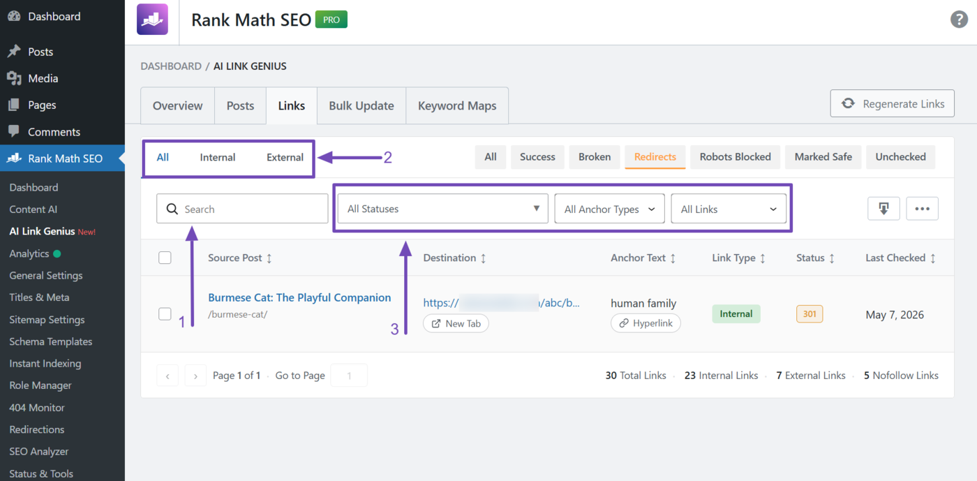This screenshot has height=481, width=977.
Task: Click the Pages icon in sidebar
Action: [x=14, y=105]
